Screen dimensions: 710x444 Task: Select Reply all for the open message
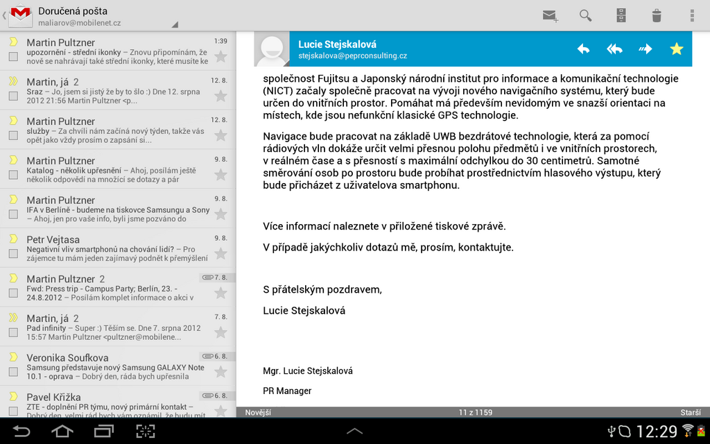pyautogui.click(x=614, y=49)
